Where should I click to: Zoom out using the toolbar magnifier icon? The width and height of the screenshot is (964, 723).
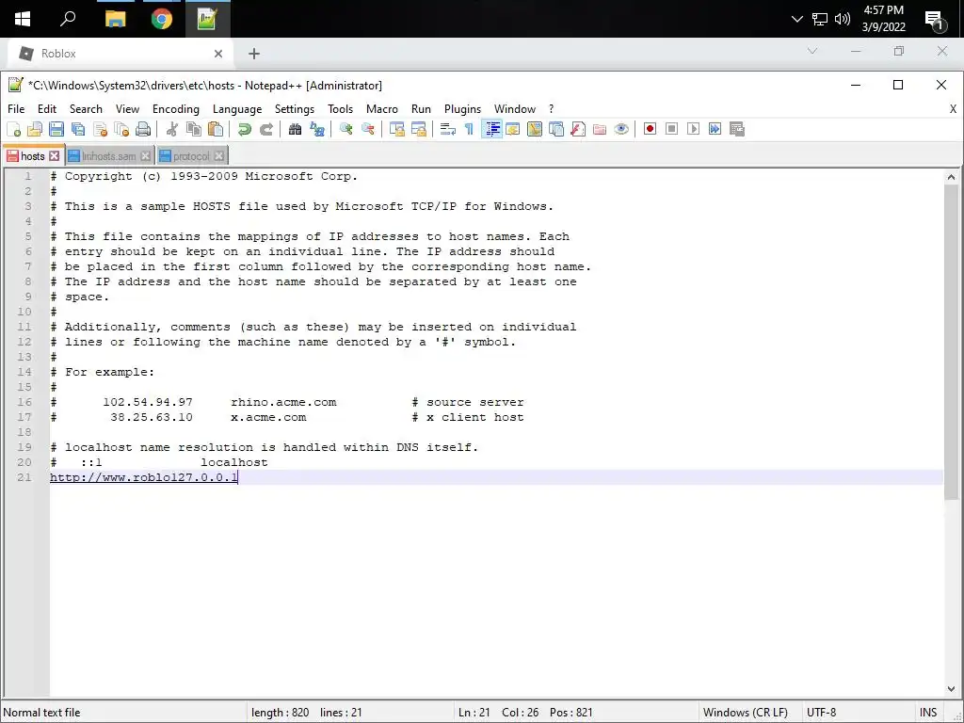pos(368,129)
